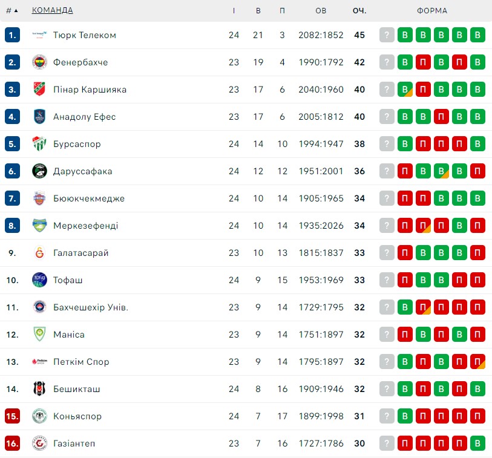Image resolution: width=492 pixels, height=458 pixels.
Task: Click Пінар Каршияка overtime win badge
Action: 405,90
